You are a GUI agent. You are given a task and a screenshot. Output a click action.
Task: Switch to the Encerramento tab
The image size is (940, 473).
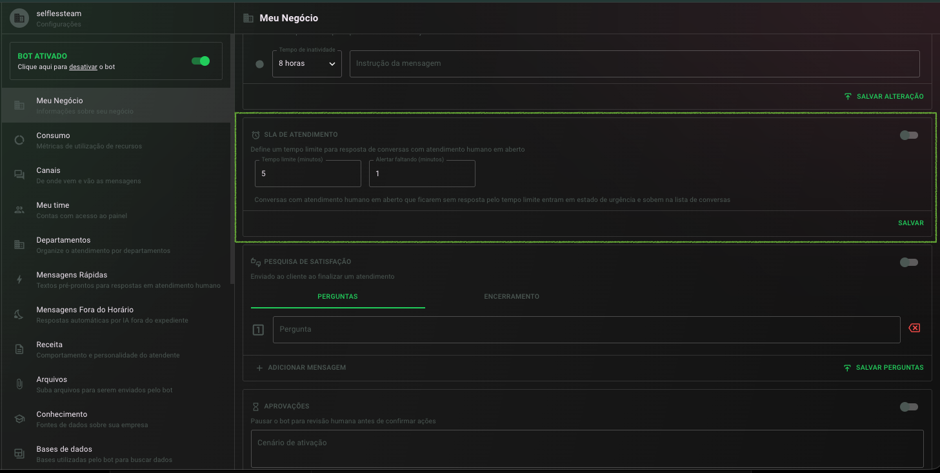click(512, 297)
